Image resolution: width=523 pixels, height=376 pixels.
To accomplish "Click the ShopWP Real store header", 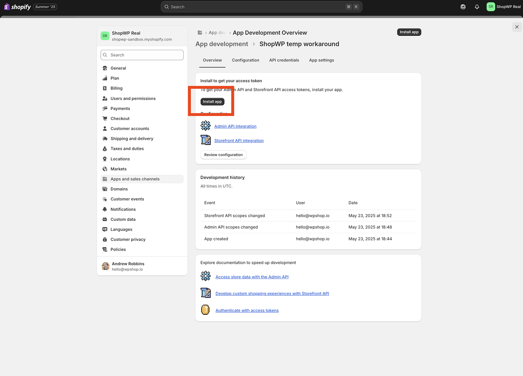I will coord(142,36).
